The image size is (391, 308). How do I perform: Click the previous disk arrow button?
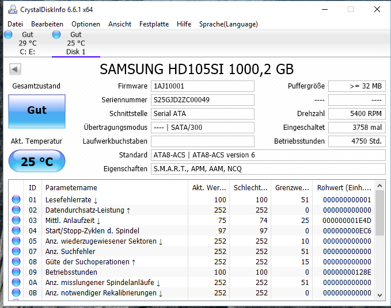coord(16,70)
